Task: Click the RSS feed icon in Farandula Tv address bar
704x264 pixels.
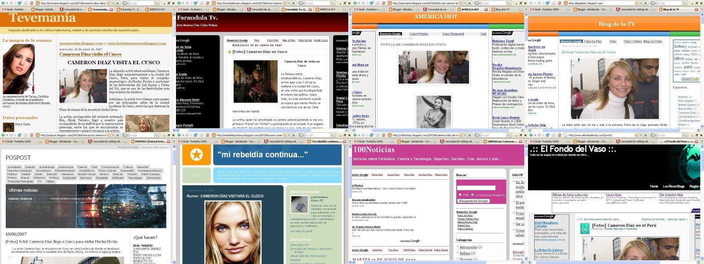Action: (285, 3)
